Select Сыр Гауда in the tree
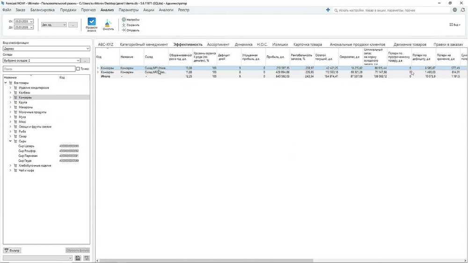468x263 pixels. coord(25,161)
